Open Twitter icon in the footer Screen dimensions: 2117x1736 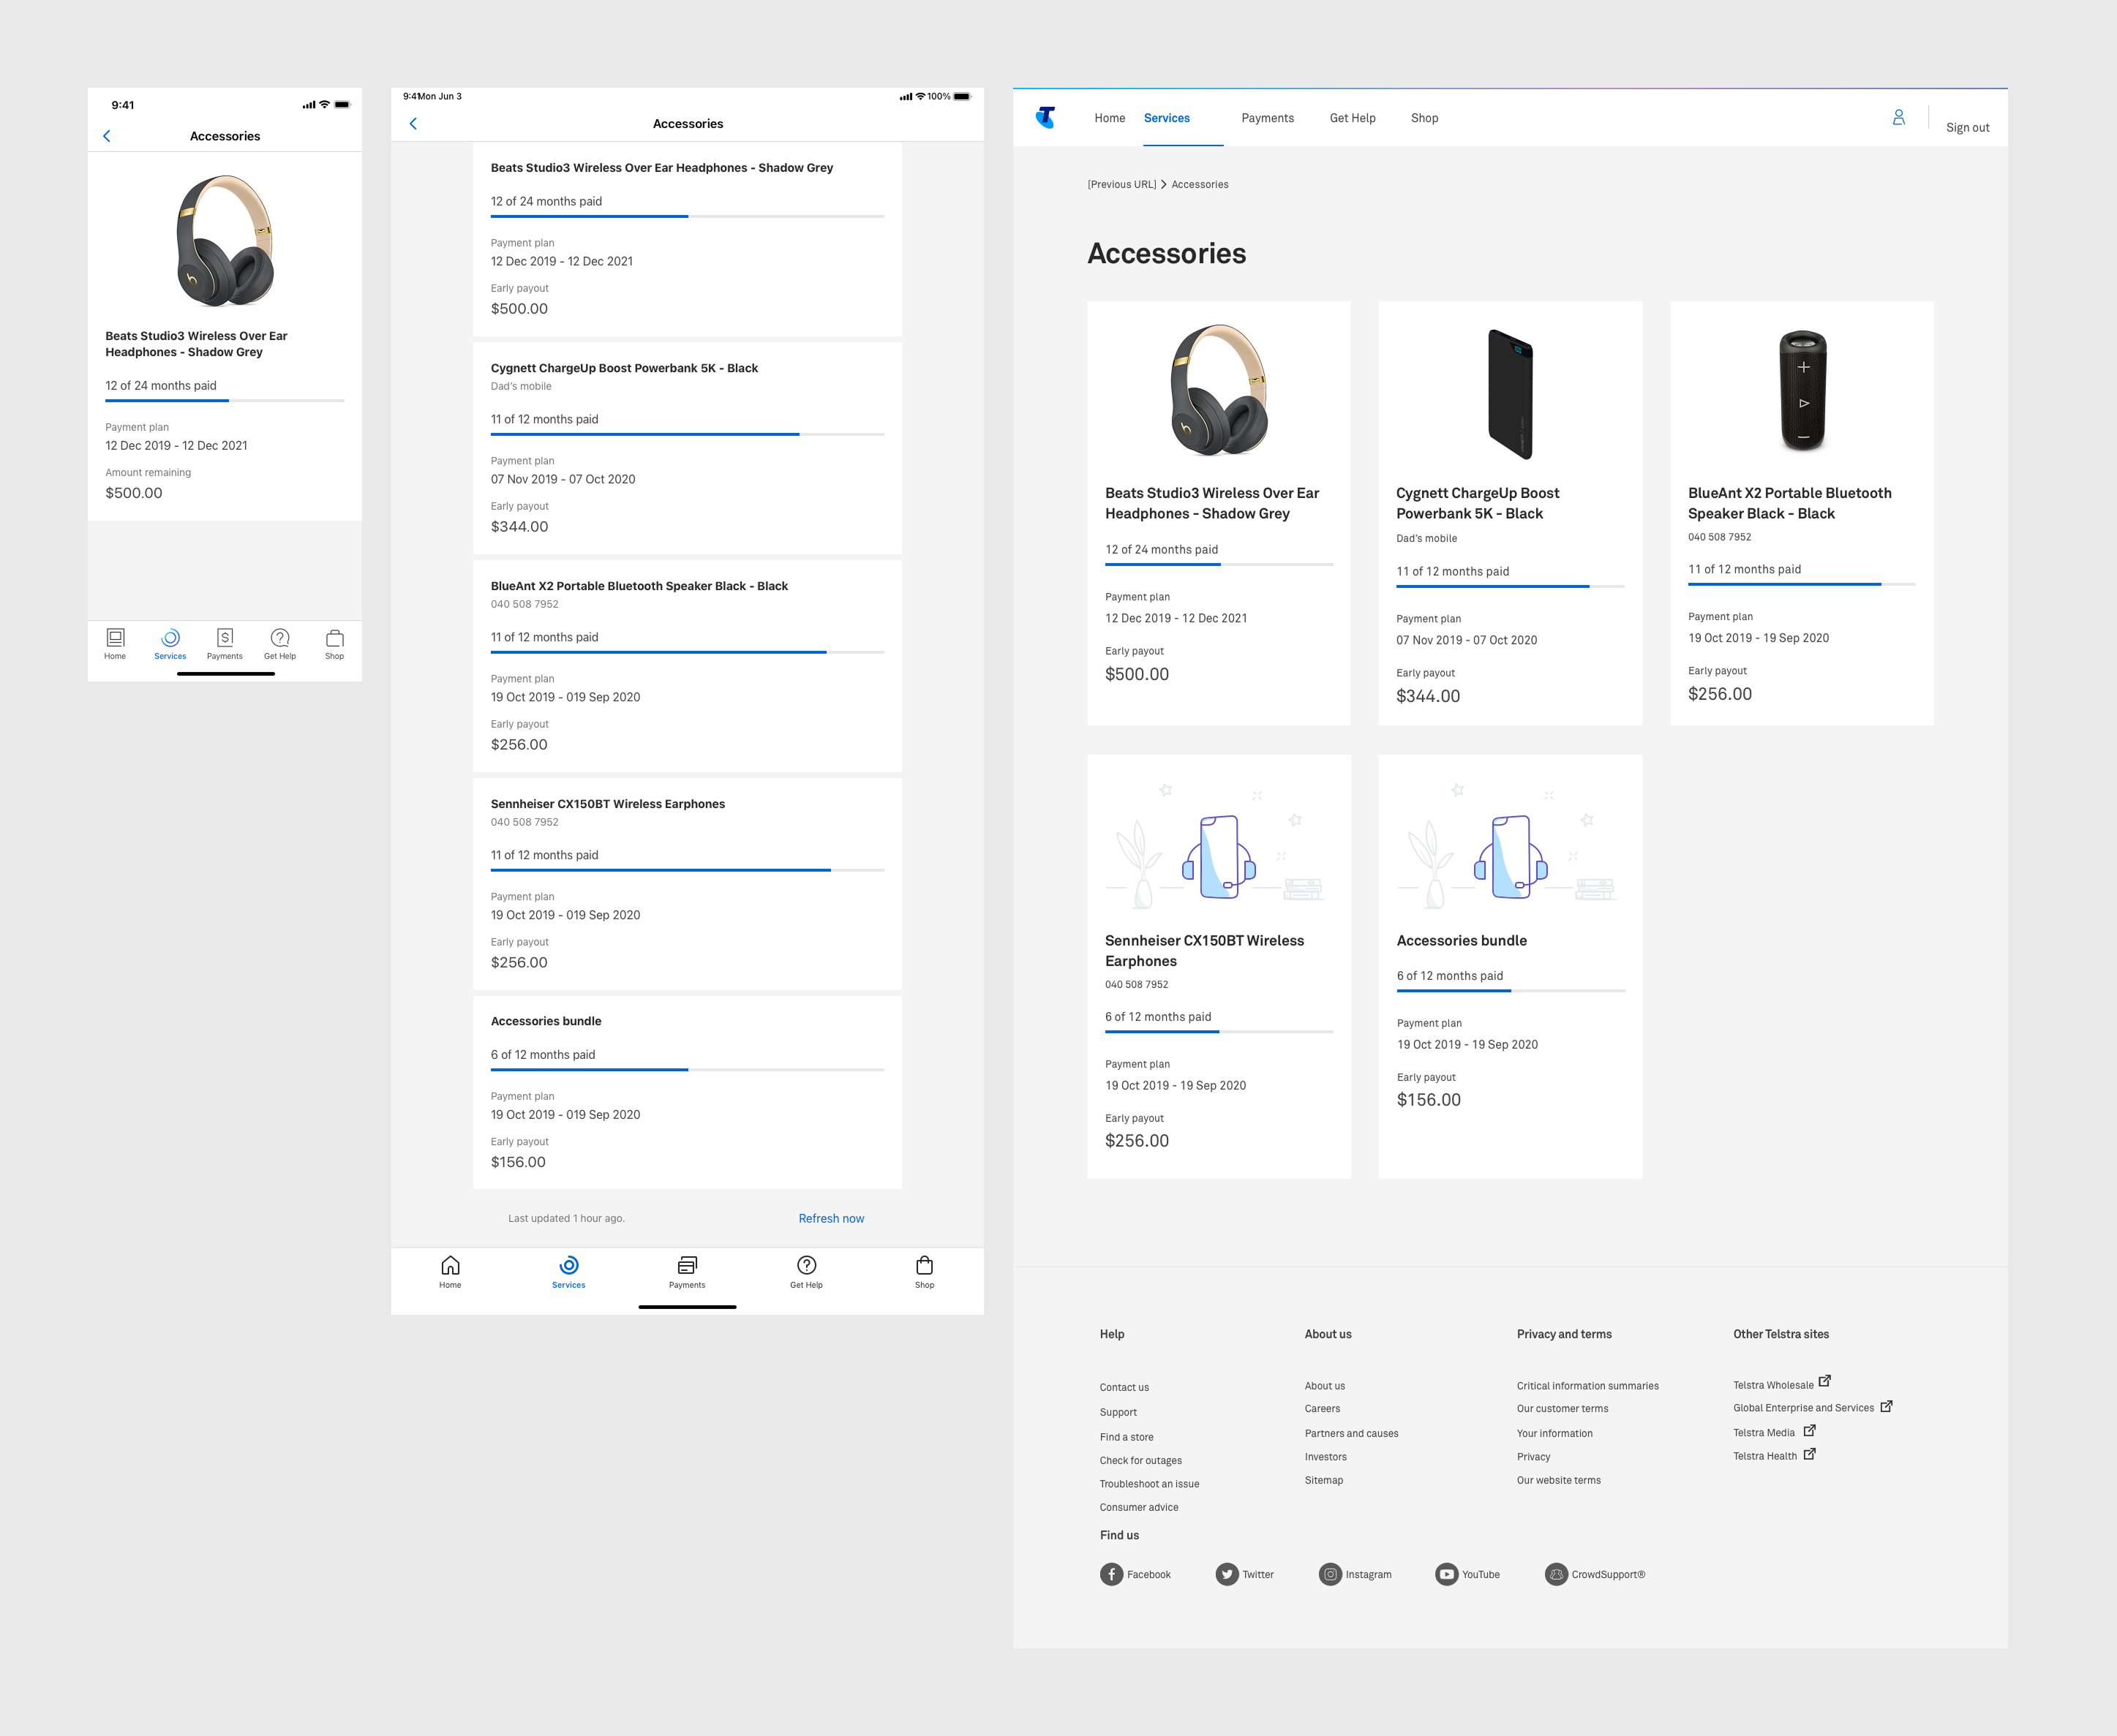point(1227,1574)
